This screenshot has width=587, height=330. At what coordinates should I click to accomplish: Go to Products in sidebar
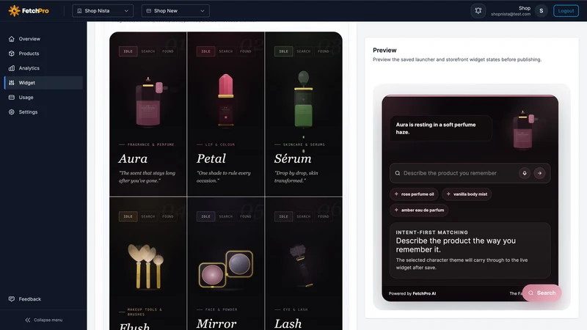tap(43, 54)
